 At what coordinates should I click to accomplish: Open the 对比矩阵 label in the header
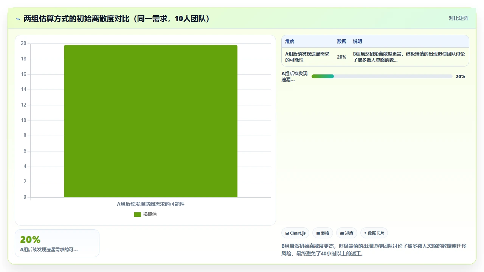458,19
